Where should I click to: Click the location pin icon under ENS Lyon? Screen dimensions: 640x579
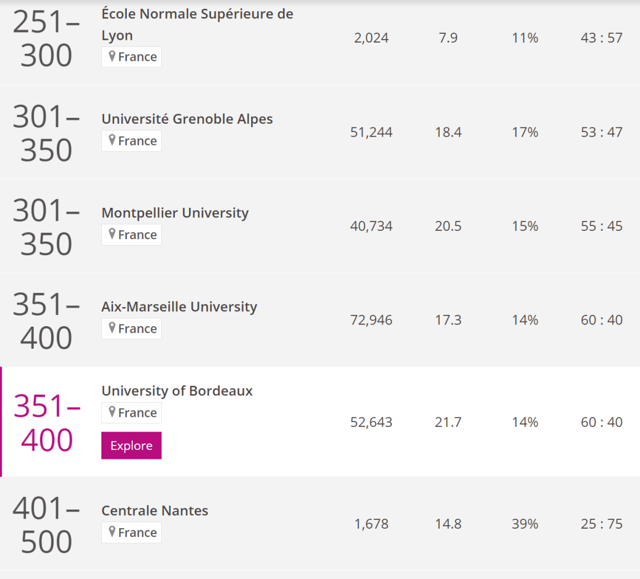tap(112, 56)
